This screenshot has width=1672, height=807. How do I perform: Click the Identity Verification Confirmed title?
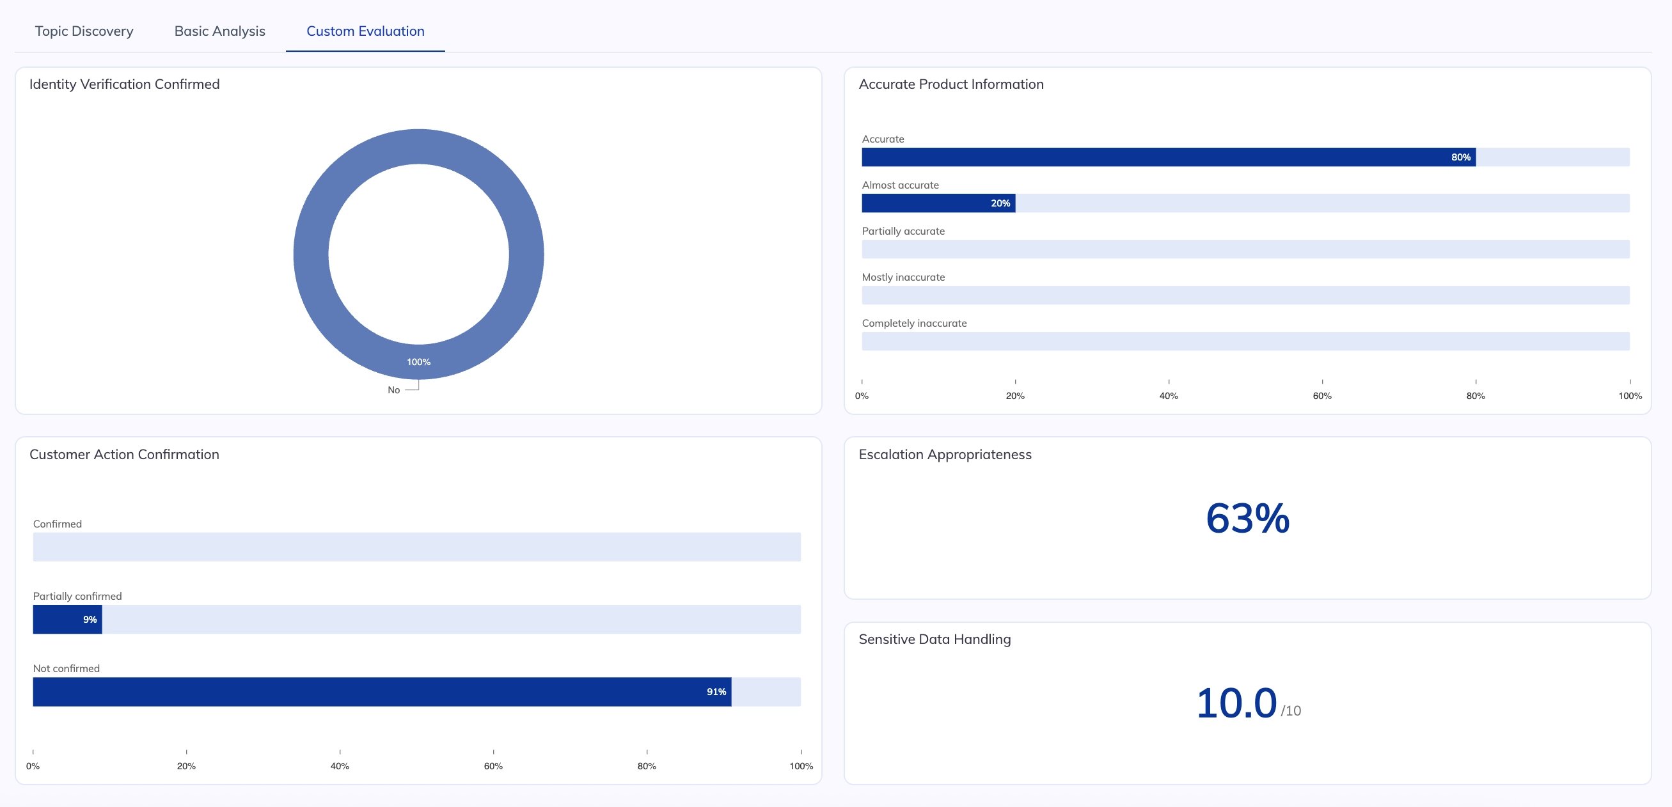click(125, 84)
